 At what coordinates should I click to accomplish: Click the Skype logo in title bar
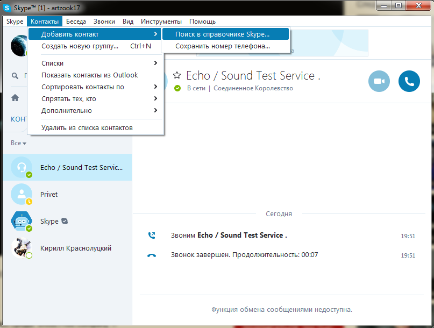click(x=6, y=8)
